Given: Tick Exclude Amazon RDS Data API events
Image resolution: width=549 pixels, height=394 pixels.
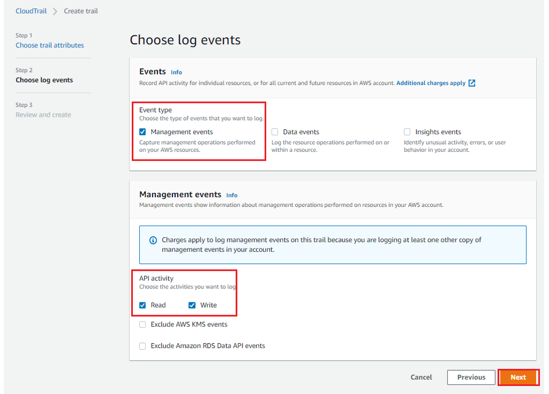Looking at the screenshot, I should (142, 346).
